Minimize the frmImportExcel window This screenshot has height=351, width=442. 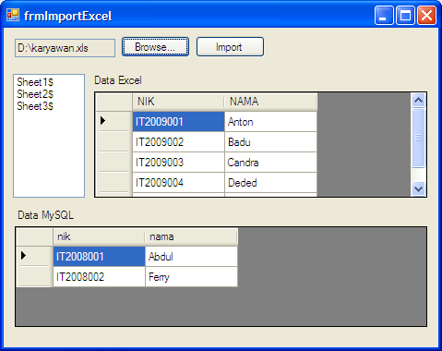(x=384, y=15)
